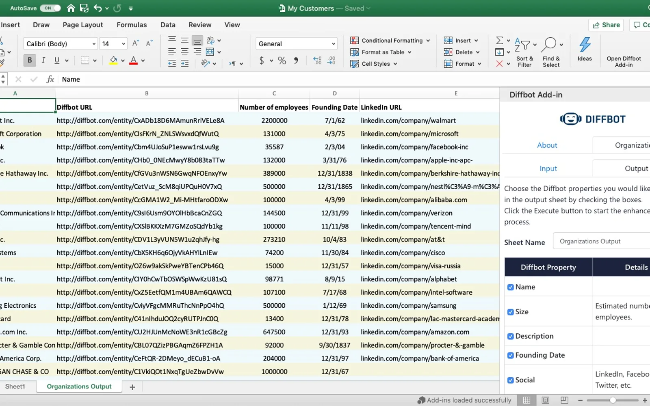Increase font size with large A icon
The width and height of the screenshot is (650, 406).
coord(136,43)
